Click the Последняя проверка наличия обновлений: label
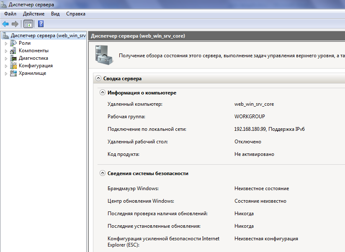345x252 pixels. coord(157,214)
